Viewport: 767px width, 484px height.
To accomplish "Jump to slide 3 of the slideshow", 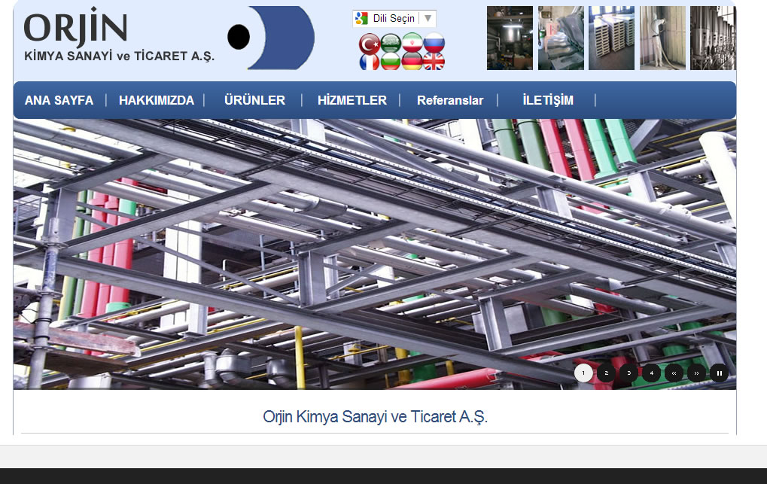I will click(629, 373).
